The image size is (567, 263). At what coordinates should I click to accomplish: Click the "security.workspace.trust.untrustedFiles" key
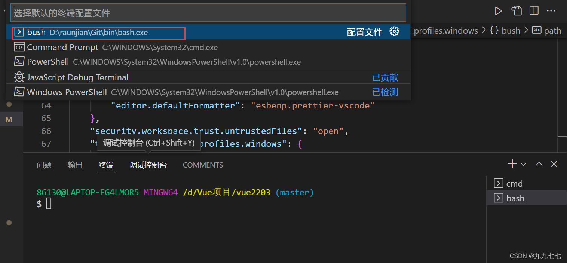(x=196, y=131)
